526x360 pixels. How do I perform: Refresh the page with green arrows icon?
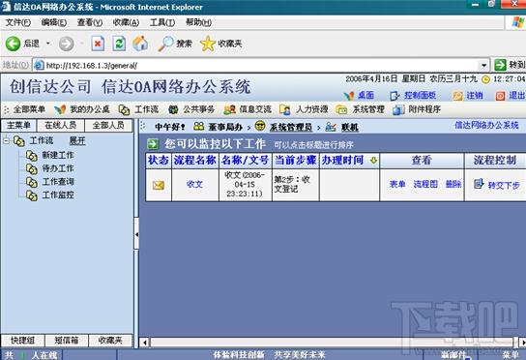pyautogui.click(x=119, y=44)
